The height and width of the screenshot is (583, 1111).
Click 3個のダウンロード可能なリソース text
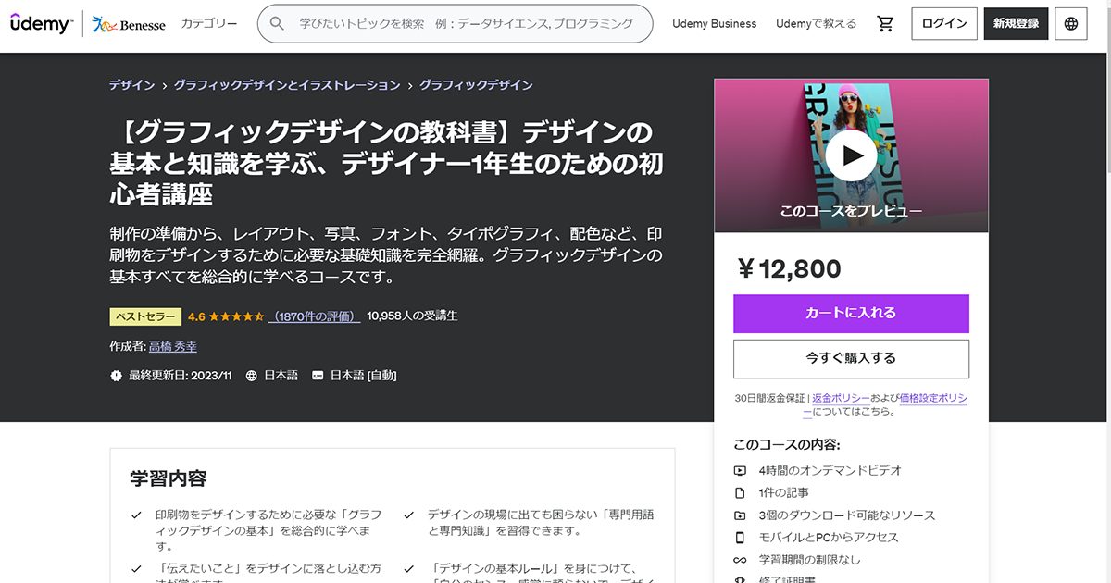(846, 515)
